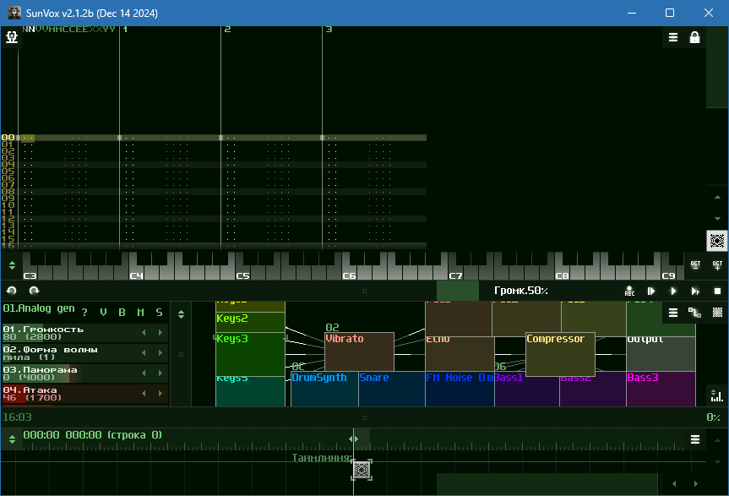This screenshot has width=729, height=496.
Task: Increase the 03.Панорама controller value
Action: click(160, 373)
